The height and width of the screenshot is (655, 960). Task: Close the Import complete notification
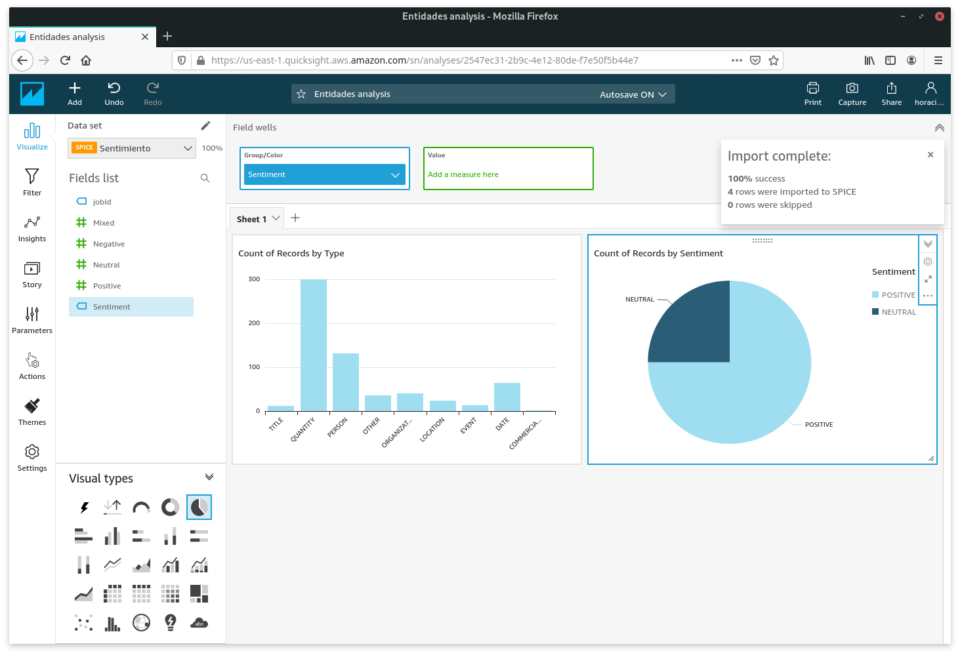(x=930, y=155)
